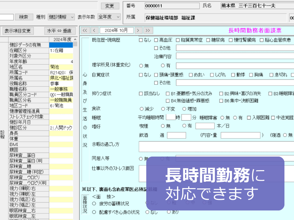This screenshot has width=294, height=220.
Task: Select the 健診データの有無 row
Action: point(29,45)
